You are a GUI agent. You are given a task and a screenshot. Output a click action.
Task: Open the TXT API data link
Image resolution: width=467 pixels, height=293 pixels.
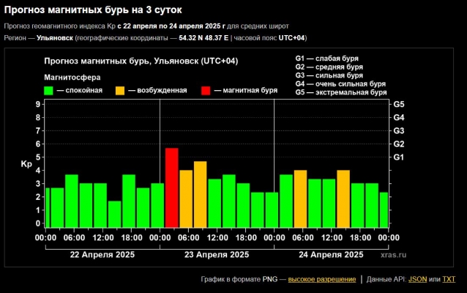449,279
